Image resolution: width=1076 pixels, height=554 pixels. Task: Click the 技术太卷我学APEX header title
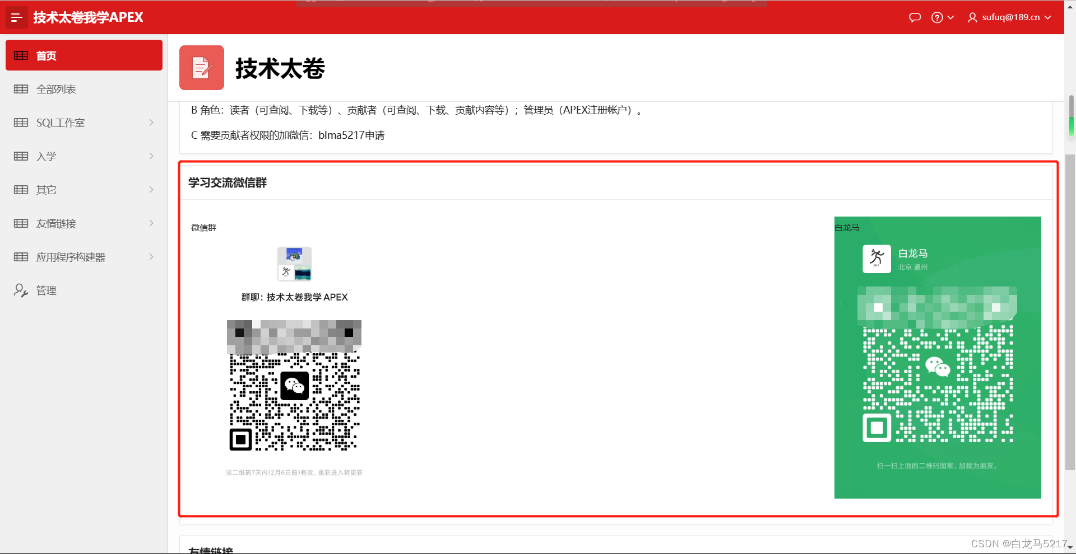[x=88, y=17]
